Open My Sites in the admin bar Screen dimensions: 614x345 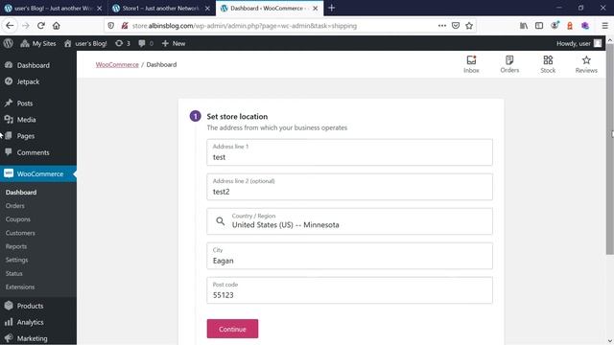(38, 43)
